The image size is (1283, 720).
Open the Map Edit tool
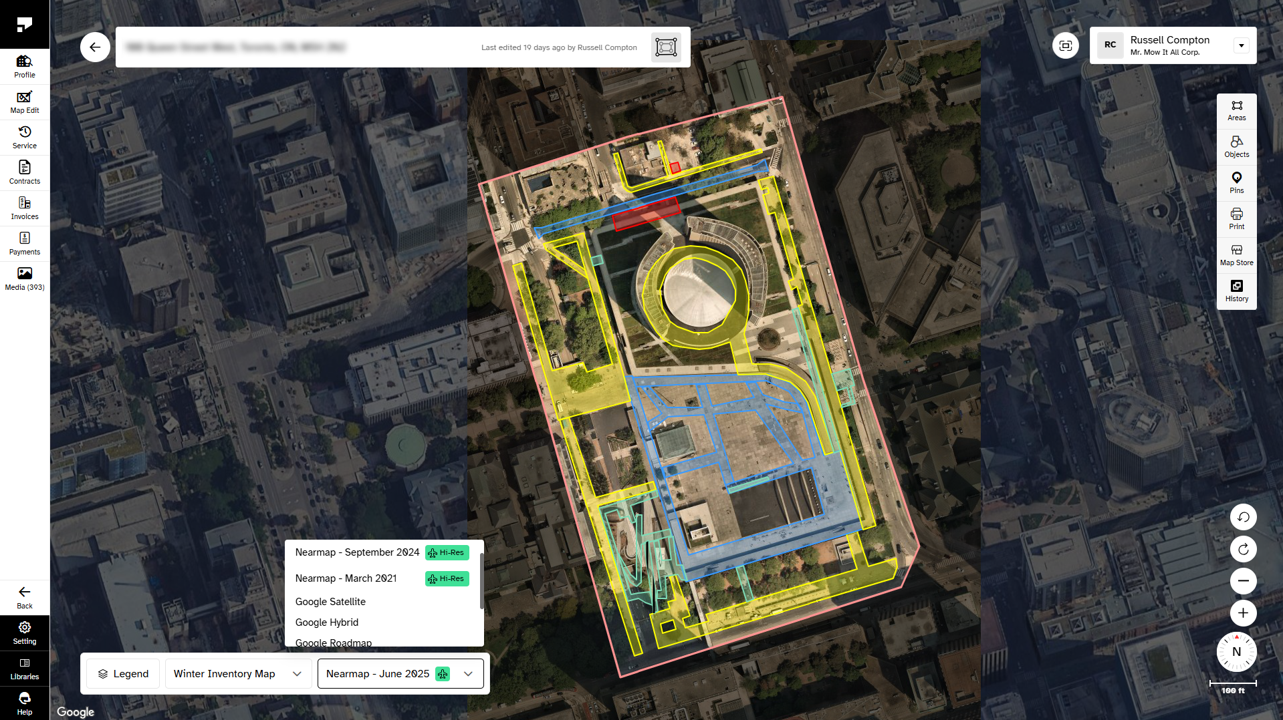[x=25, y=102]
